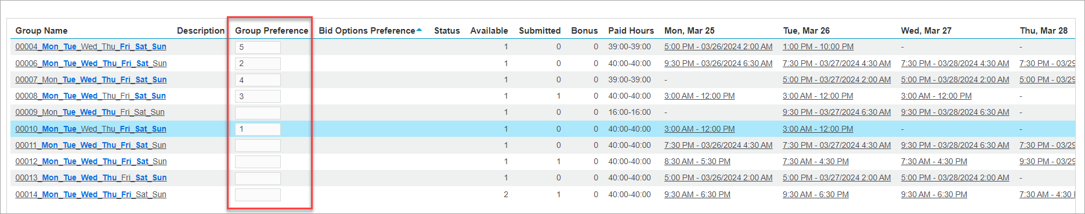Open group 00010_Mon_Tue_Wed_Thu_Fri_Sat_Sun link

(91, 129)
